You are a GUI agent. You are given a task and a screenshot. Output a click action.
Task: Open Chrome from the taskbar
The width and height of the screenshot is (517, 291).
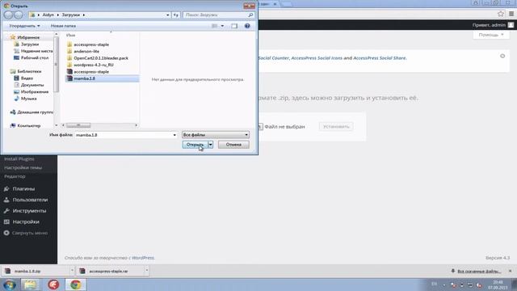75,285
